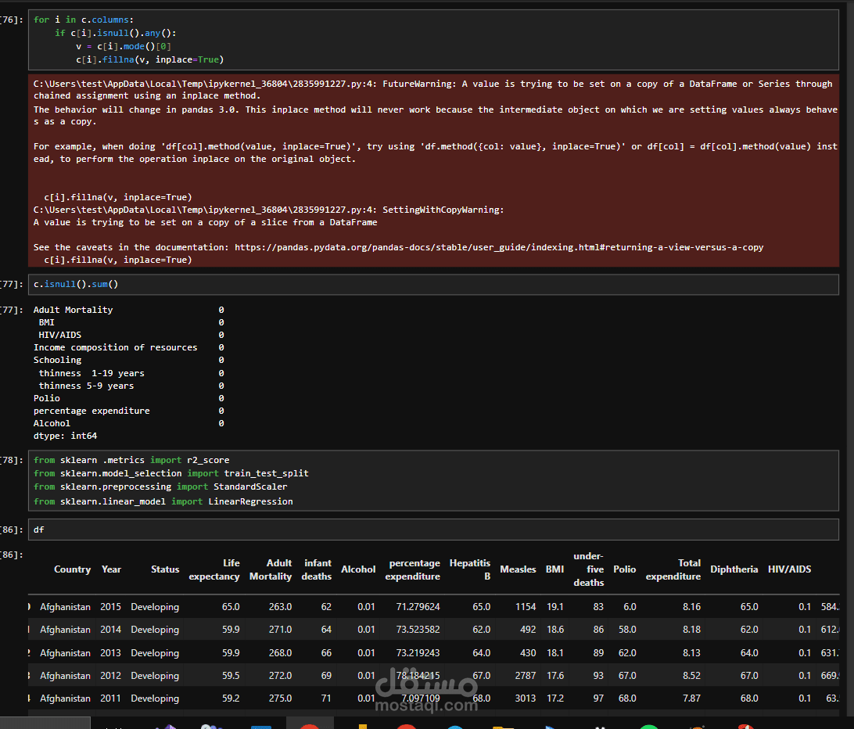Click into the fillna loop code cell
The width and height of the screenshot is (854, 729).
click(433, 40)
